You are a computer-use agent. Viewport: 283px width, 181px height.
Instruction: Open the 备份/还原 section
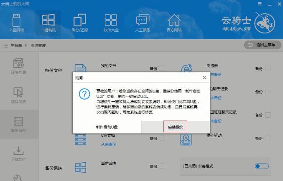coord(79,23)
